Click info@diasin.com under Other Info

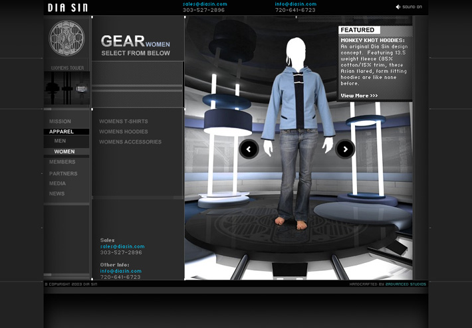tap(121, 271)
